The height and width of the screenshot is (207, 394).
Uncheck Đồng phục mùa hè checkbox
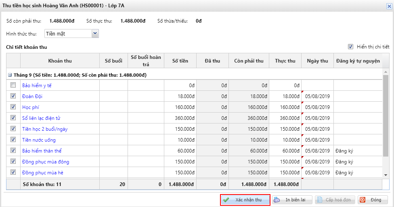tap(13, 172)
